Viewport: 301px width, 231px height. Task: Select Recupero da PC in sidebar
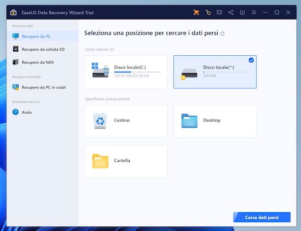[42, 37]
